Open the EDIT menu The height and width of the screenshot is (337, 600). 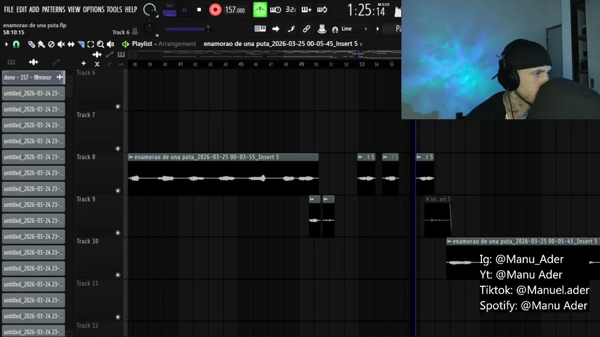pos(22,9)
